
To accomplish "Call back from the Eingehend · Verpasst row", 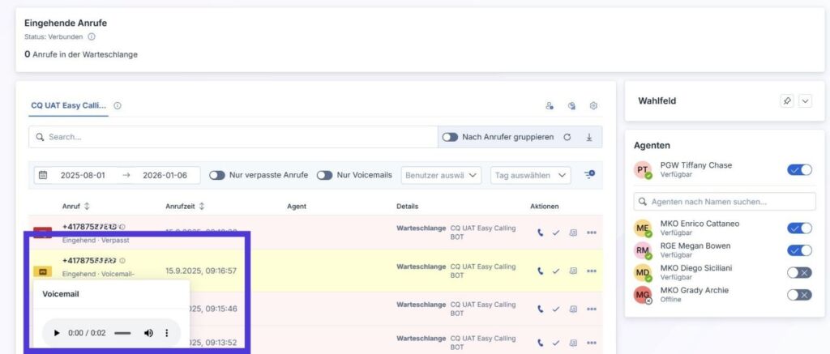I will click(540, 232).
